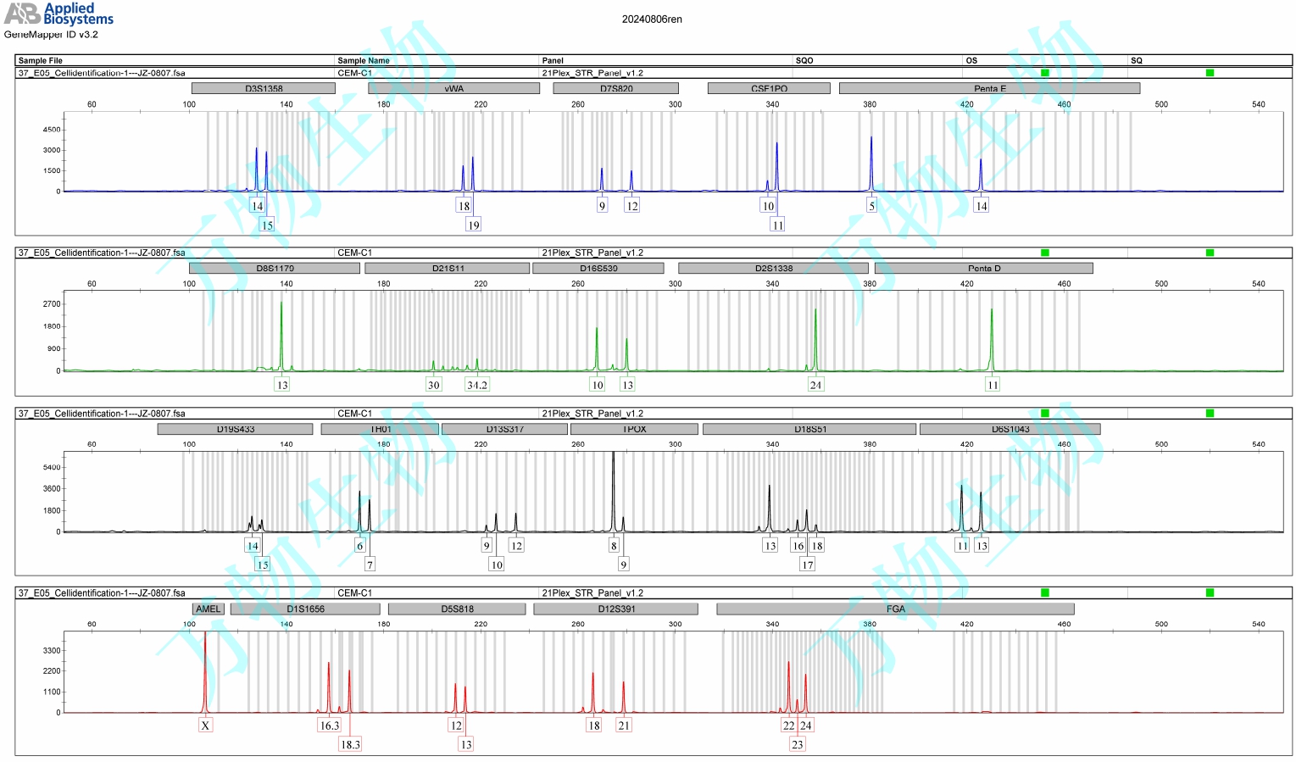
Task: Select the Penta E locus header bar
Action: (989, 88)
